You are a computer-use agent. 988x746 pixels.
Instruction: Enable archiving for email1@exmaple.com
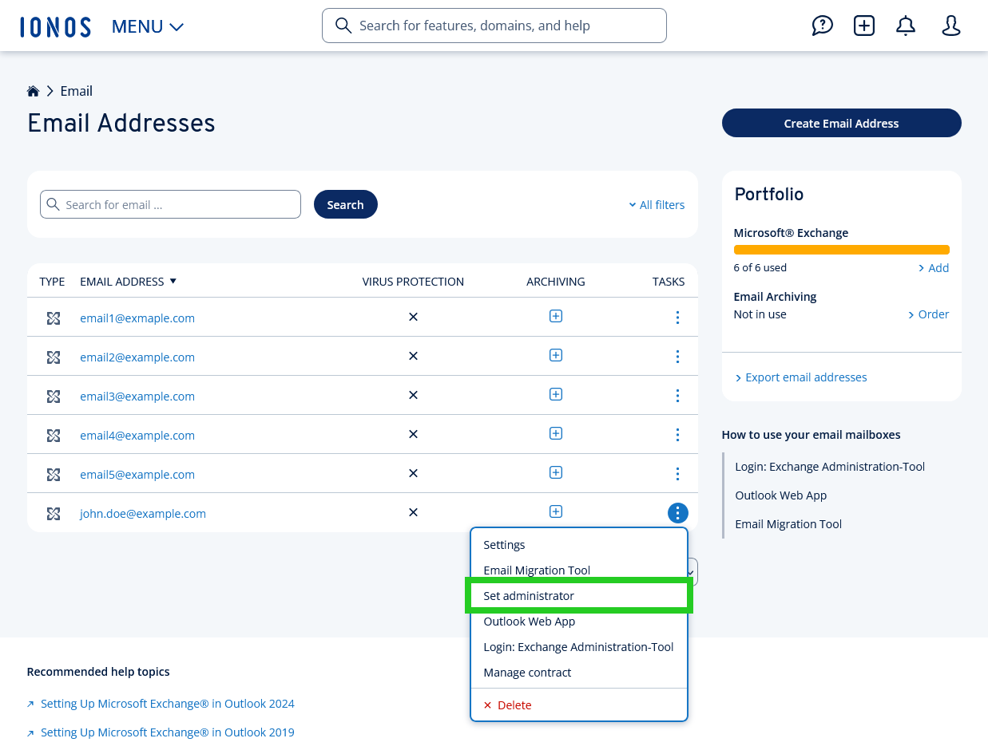coord(555,316)
